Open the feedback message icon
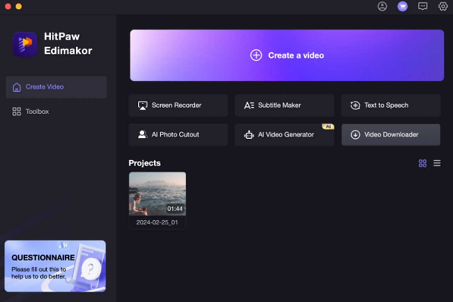This screenshot has height=302, width=453. click(423, 6)
